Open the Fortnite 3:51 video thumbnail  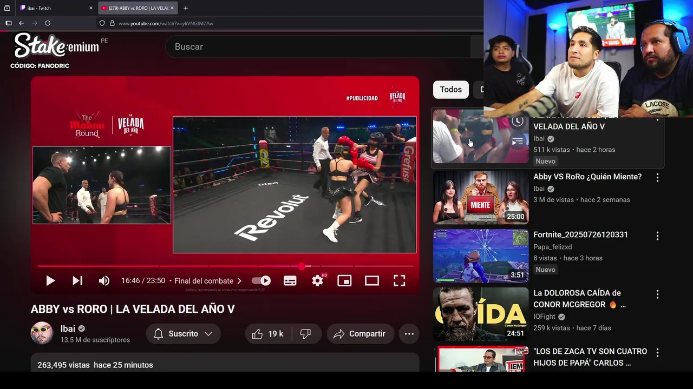click(481, 256)
